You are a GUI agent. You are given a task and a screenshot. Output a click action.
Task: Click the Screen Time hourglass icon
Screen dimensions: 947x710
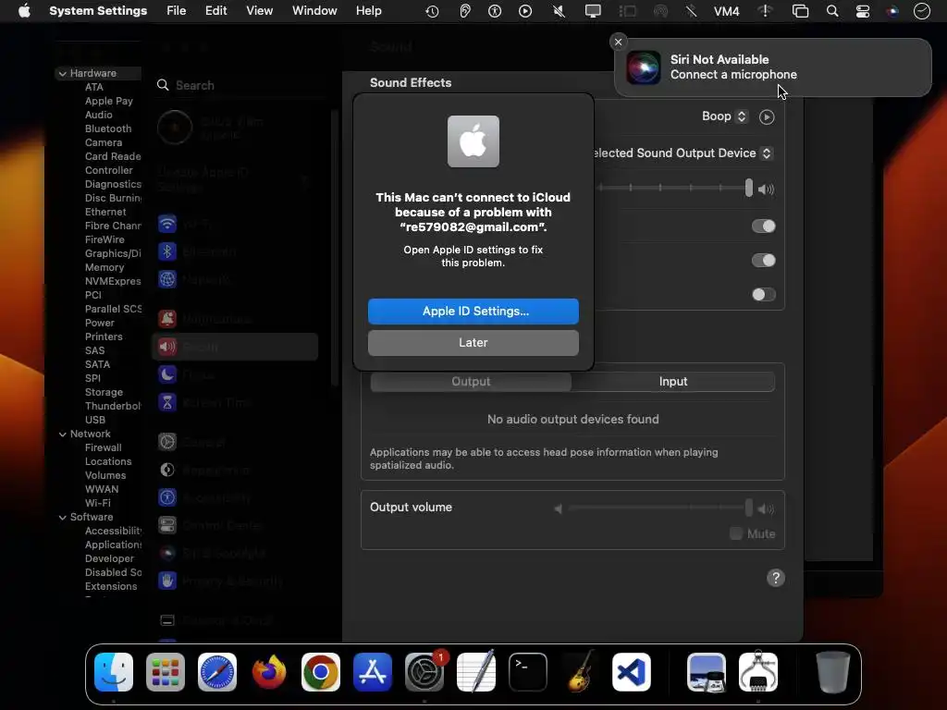(167, 402)
